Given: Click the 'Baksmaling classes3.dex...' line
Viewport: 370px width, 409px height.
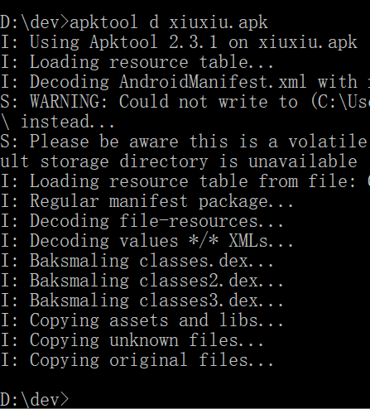Looking at the screenshot, I should (x=142, y=301).
